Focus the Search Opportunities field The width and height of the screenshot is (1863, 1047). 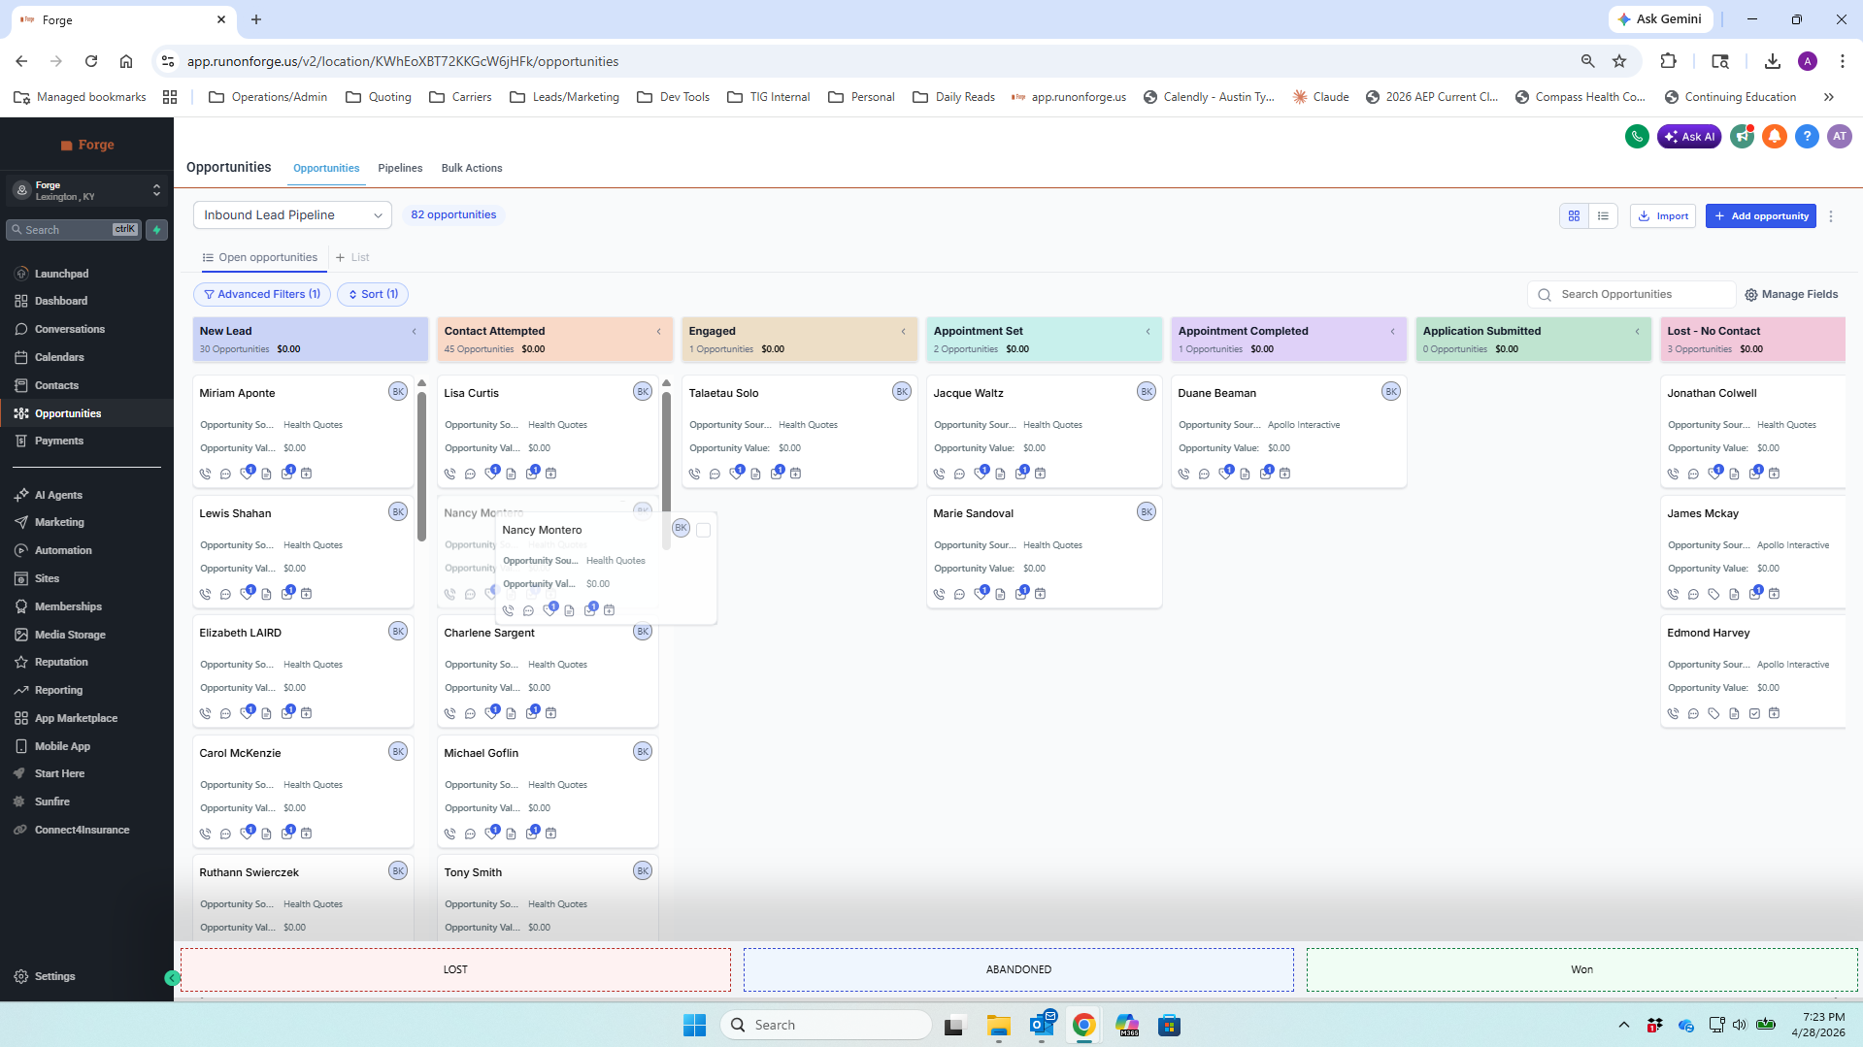click(x=1632, y=294)
